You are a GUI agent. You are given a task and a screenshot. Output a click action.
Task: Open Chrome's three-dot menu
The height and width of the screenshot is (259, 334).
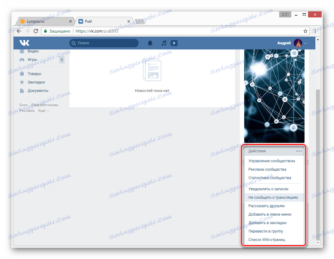tap(315, 31)
